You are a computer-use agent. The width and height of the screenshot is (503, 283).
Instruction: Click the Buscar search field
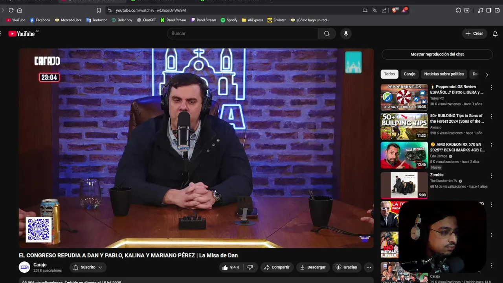(243, 33)
